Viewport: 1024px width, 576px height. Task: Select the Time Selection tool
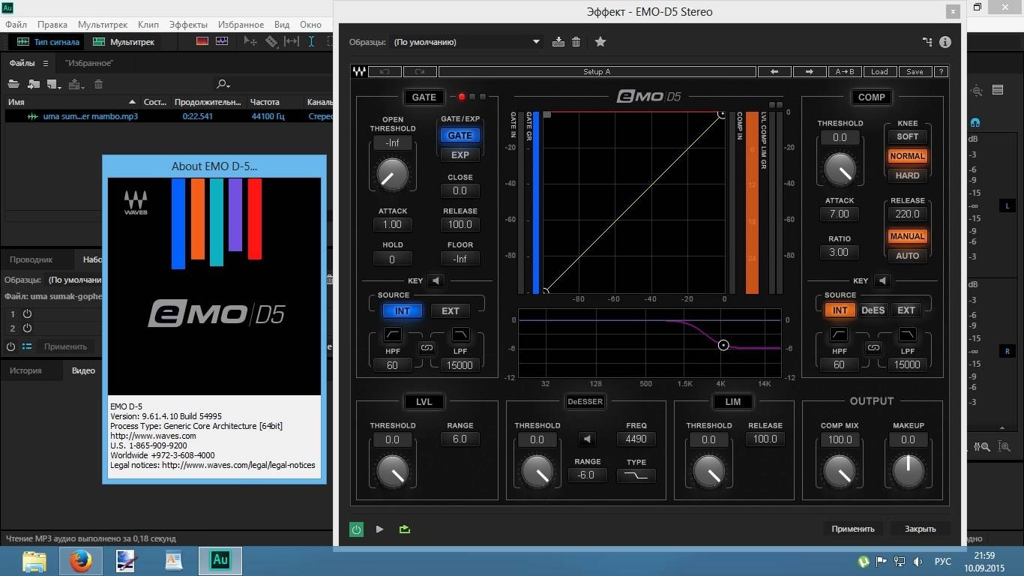pyautogui.click(x=311, y=42)
